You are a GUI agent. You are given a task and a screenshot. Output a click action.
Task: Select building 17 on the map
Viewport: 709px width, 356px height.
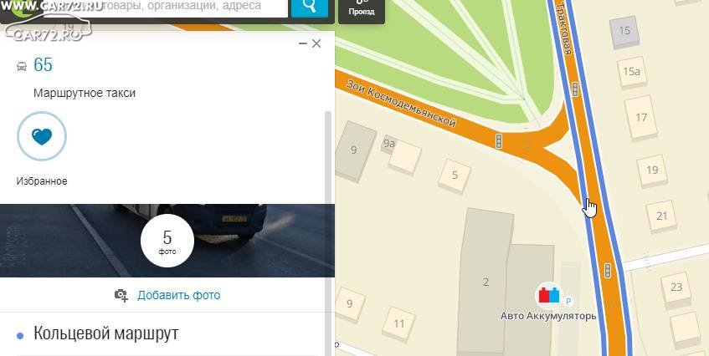pyautogui.click(x=641, y=118)
